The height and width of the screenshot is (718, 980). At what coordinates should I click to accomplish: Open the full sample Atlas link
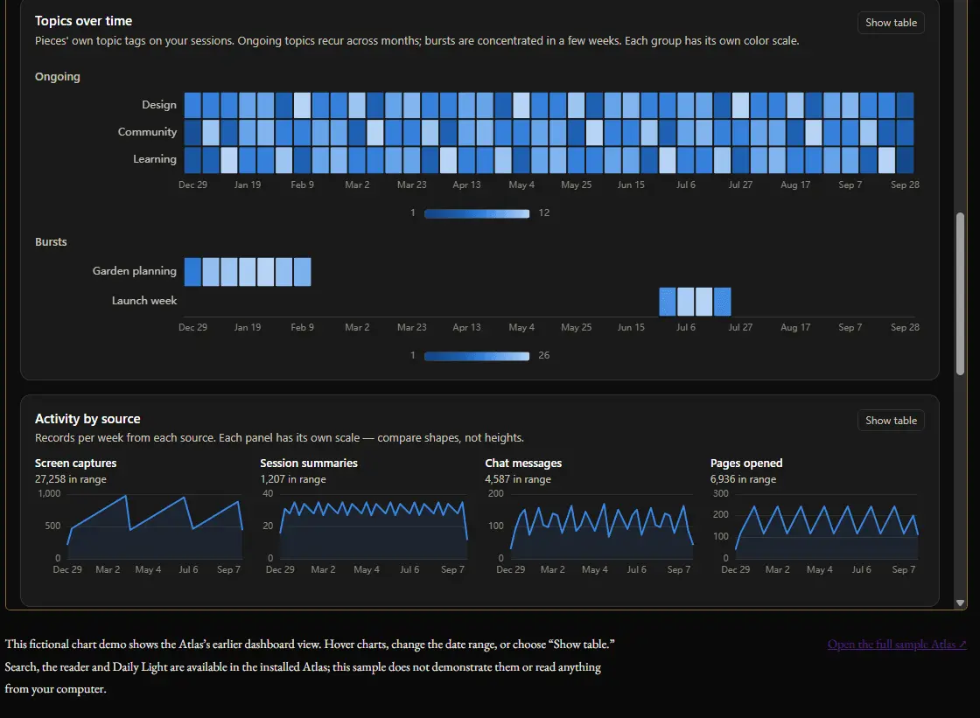click(x=897, y=645)
